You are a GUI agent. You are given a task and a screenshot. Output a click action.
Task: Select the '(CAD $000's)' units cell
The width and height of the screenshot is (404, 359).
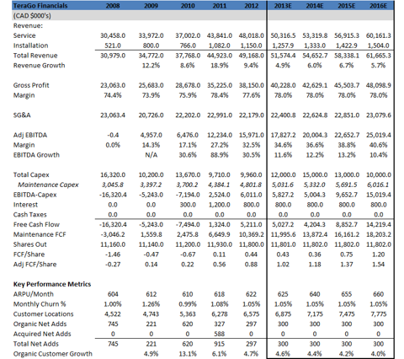(32, 16)
